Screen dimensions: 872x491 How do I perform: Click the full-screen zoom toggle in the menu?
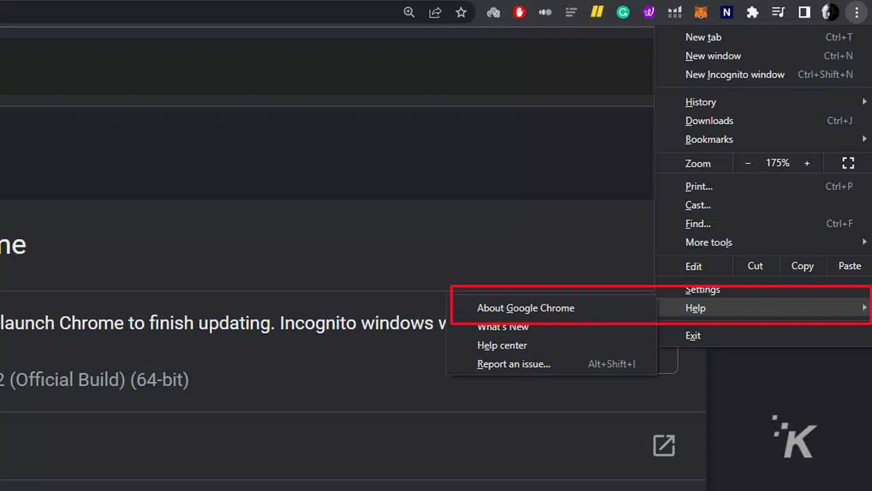847,163
